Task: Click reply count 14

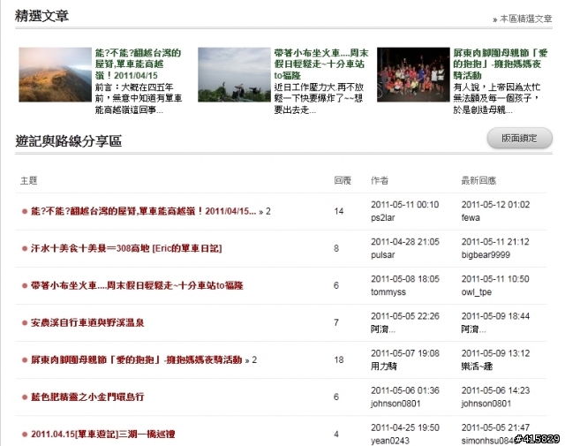Action: 338,211
